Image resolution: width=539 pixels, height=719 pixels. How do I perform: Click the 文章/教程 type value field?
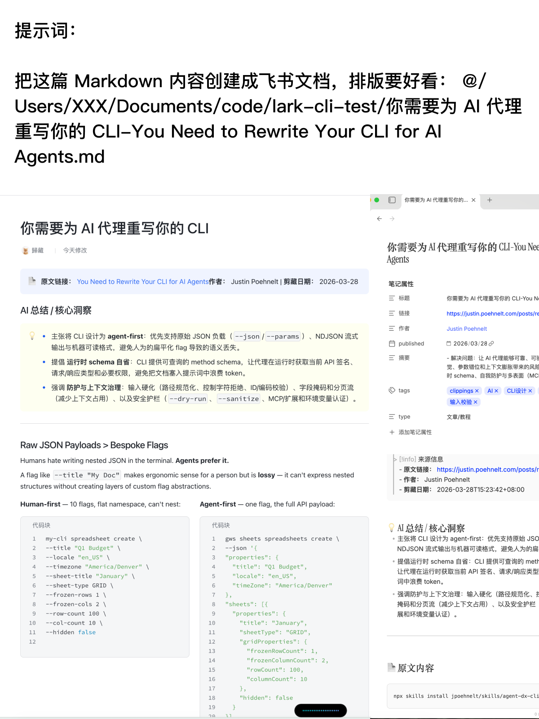coord(459,417)
